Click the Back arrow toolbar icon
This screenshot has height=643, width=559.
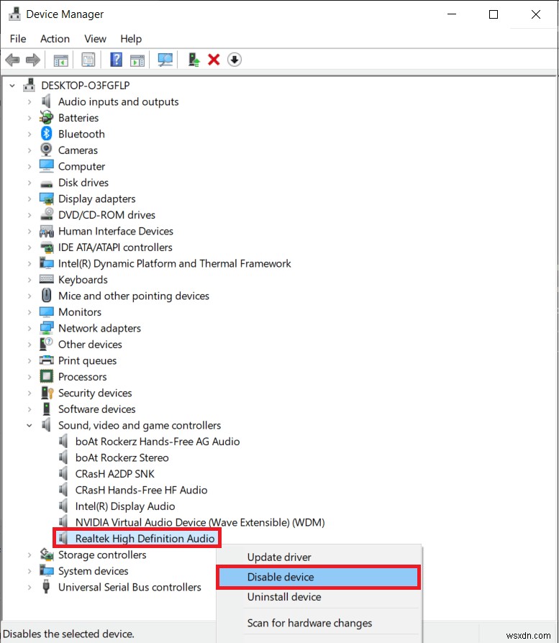coord(12,60)
